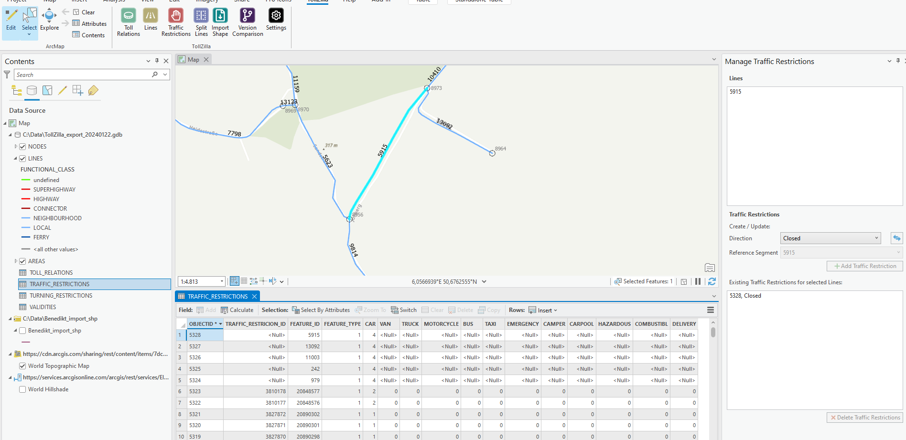Click the Selected Features: 1 indicator
The image size is (906, 440).
click(643, 281)
